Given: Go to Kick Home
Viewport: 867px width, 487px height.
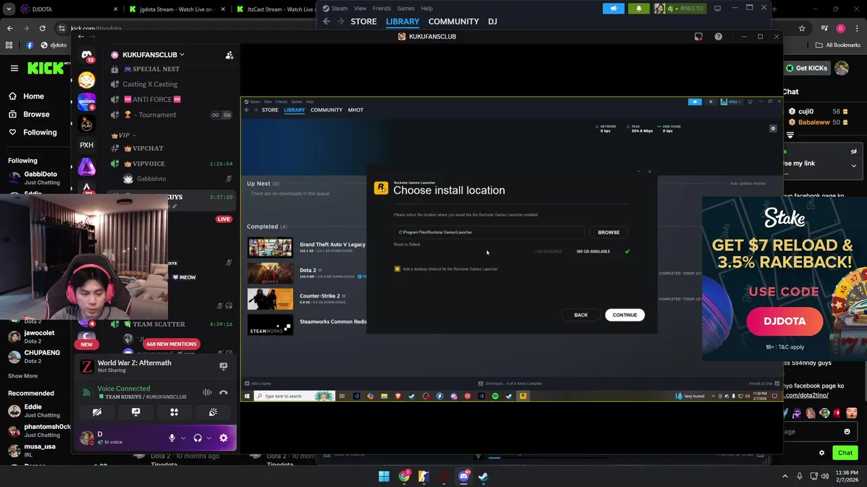Looking at the screenshot, I should pos(26,96).
